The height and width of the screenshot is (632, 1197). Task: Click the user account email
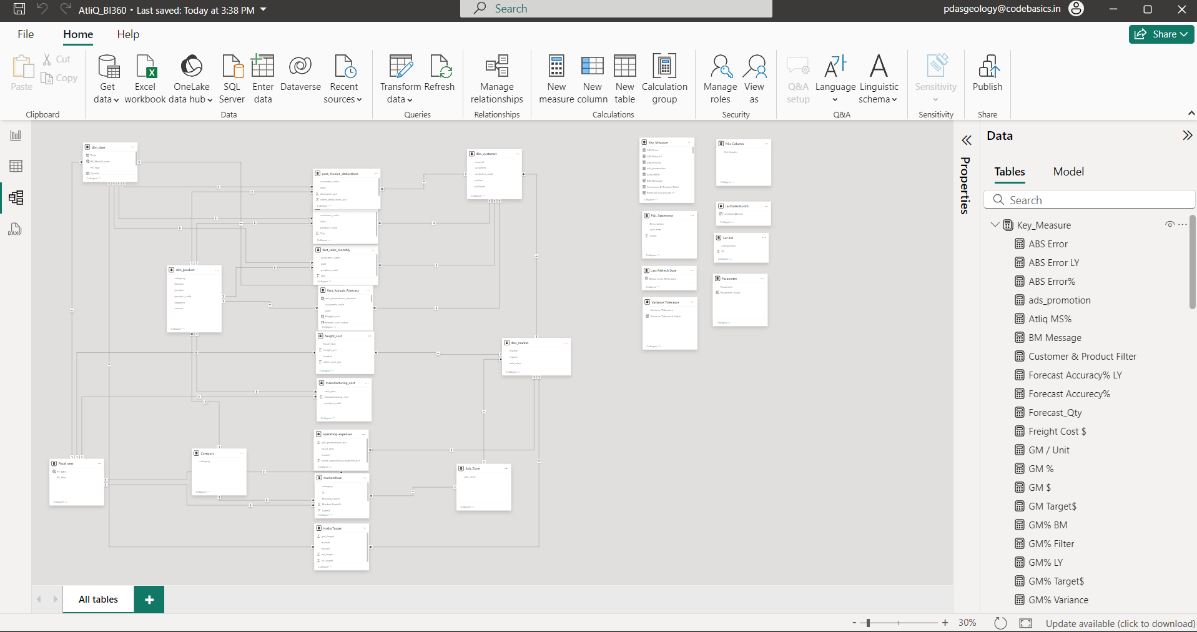1002,9
